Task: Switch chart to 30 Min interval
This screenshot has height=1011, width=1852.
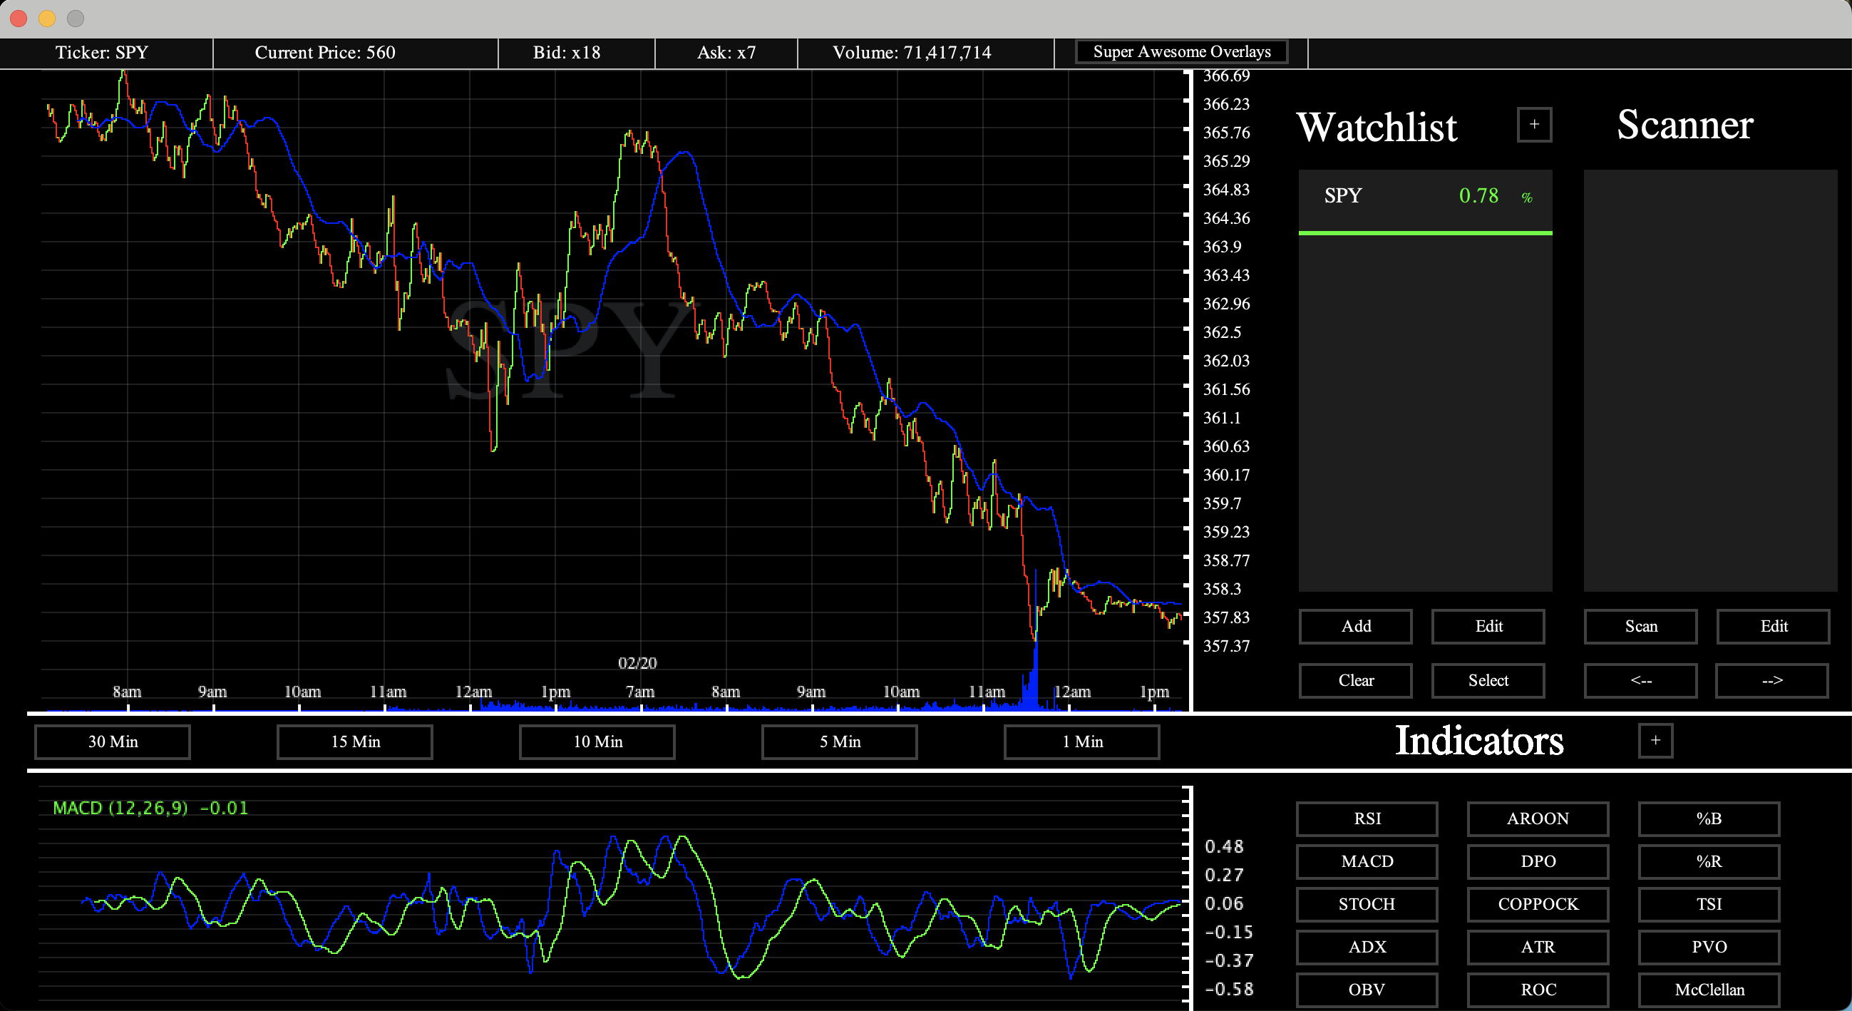Action: (113, 741)
